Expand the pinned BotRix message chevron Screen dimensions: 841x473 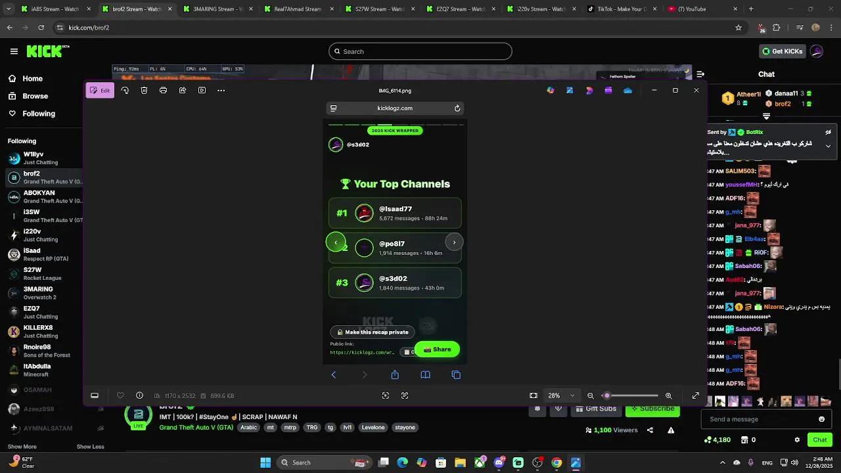(x=828, y=146)
